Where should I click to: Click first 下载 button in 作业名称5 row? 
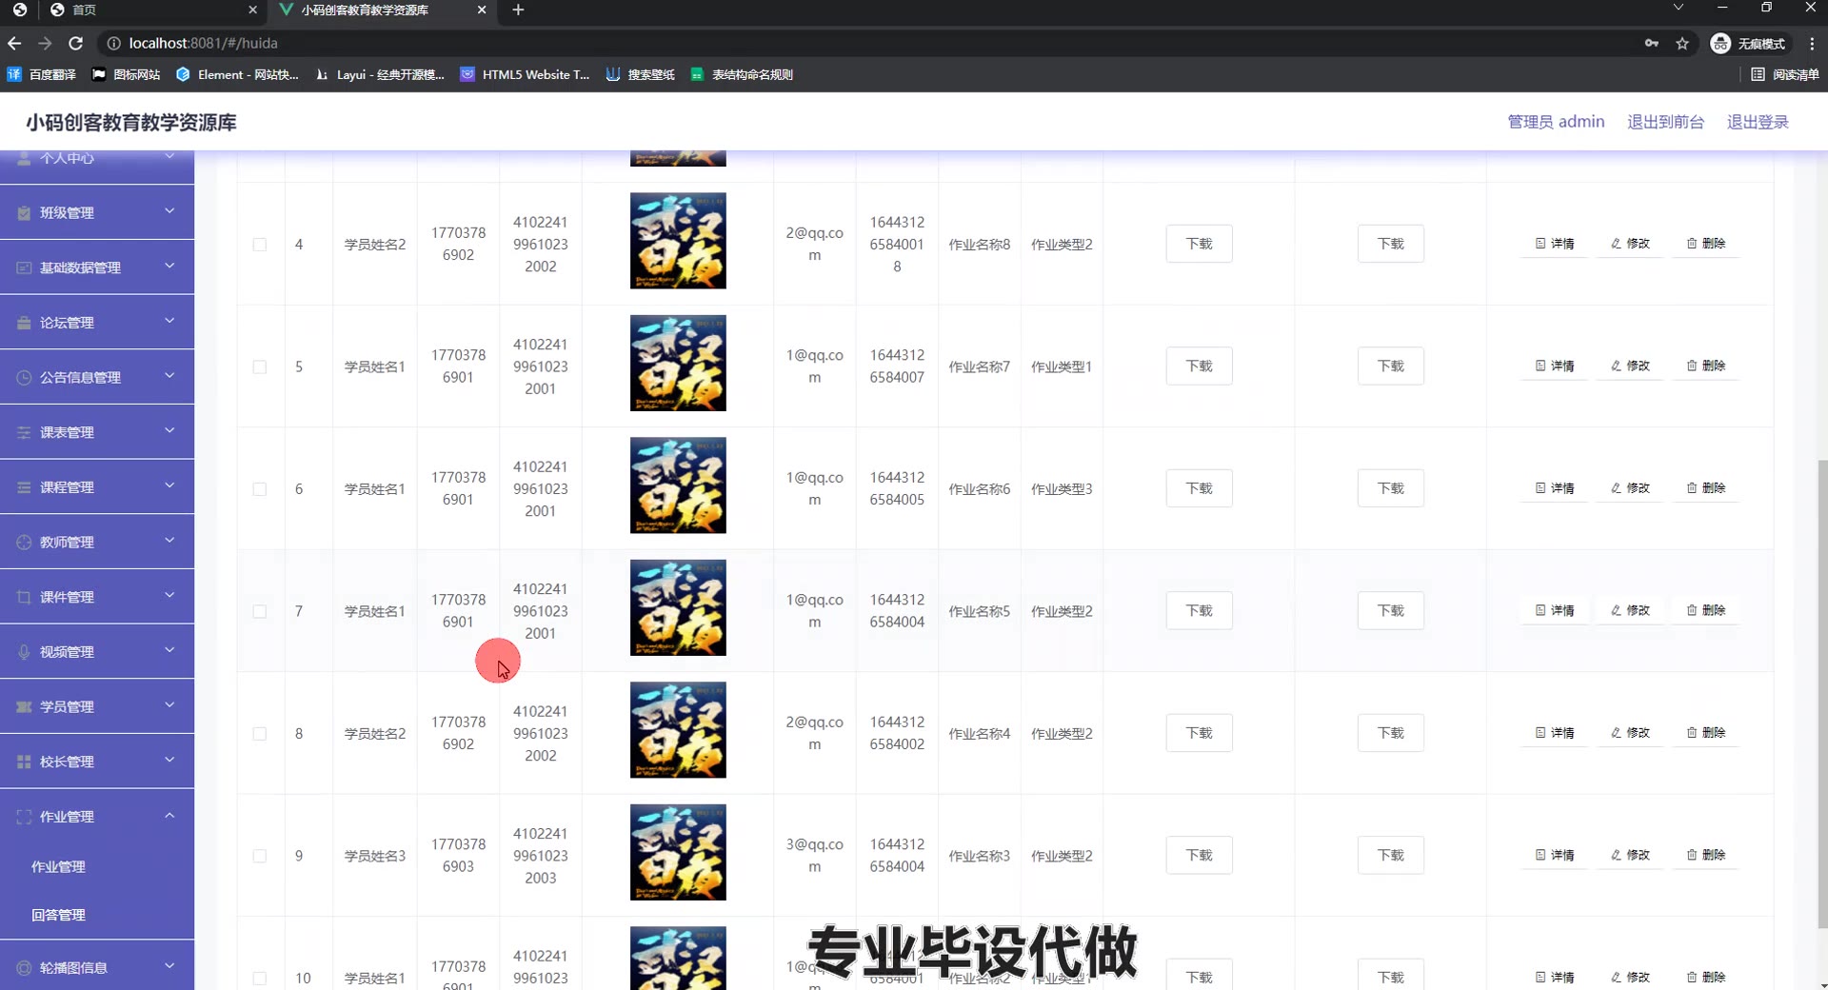click(1199, 611)
